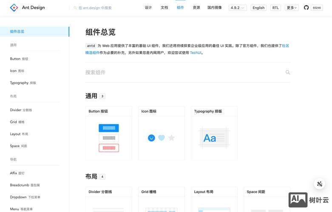Click the floating theme wand button
Image resolution: width=332 pixels, height=212 pixels.
click(320, 184)
